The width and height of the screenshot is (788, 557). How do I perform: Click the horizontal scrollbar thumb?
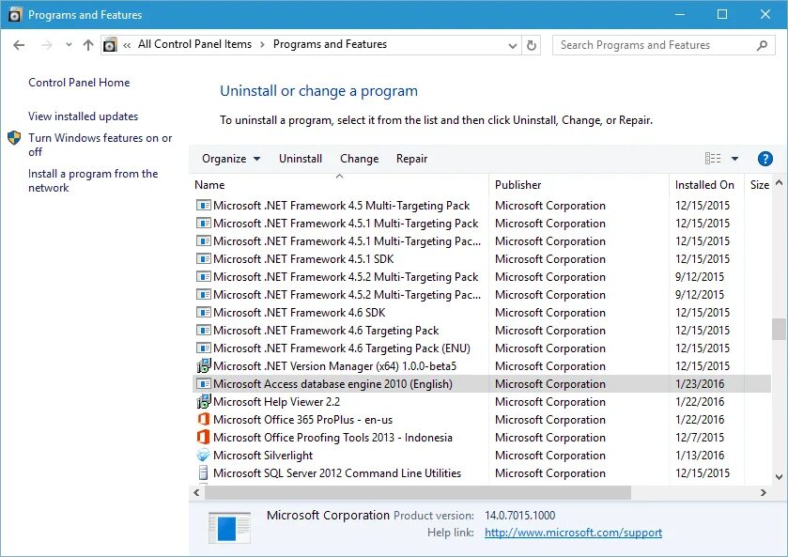point(418,492)
